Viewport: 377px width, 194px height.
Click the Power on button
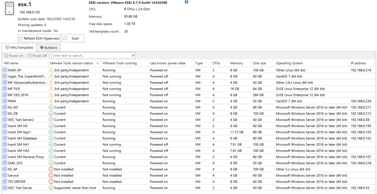click(14, 56)
